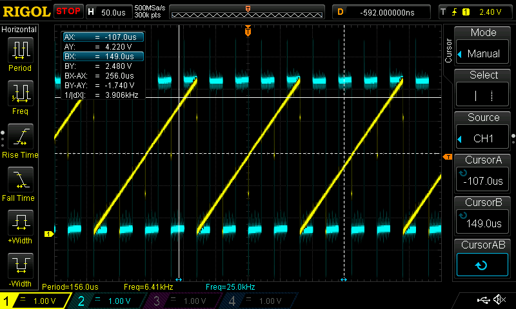The image size is (516, 309).
Task: Open the Horizontal measurement menu header
Action: 19,30
